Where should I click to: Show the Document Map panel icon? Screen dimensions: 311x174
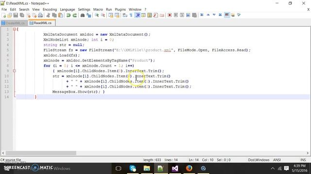pos(150,15)
